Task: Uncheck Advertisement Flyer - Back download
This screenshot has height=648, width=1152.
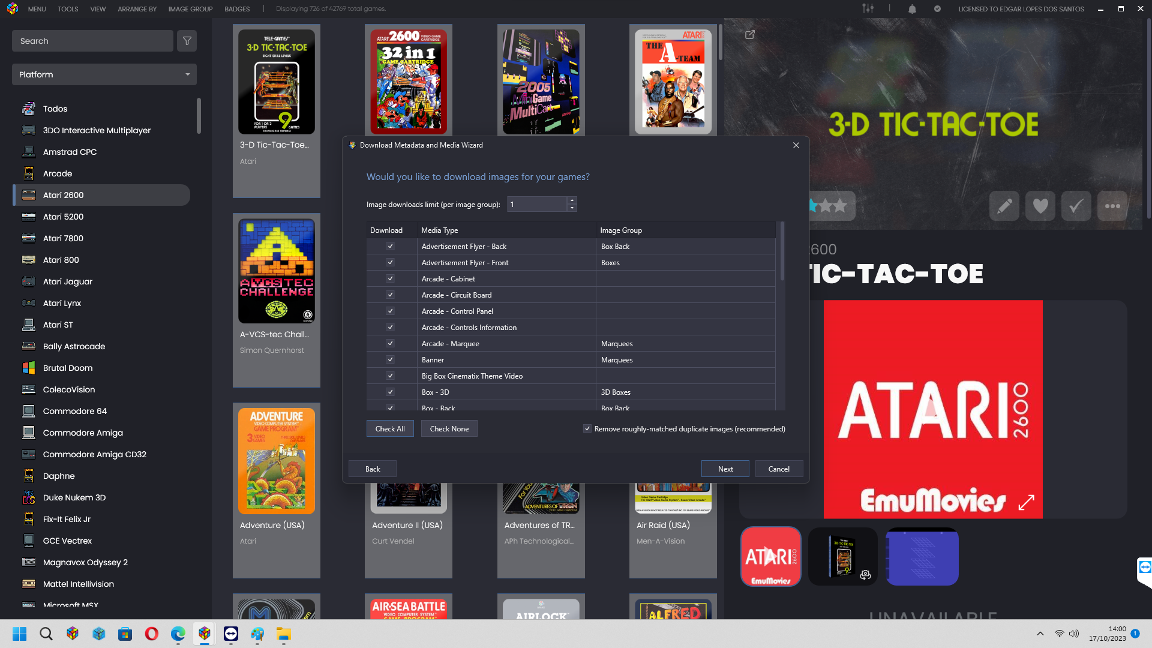Action: (x=390, y=246)
